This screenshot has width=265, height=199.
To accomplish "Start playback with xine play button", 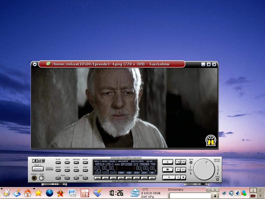I will (x=169, y=177).
